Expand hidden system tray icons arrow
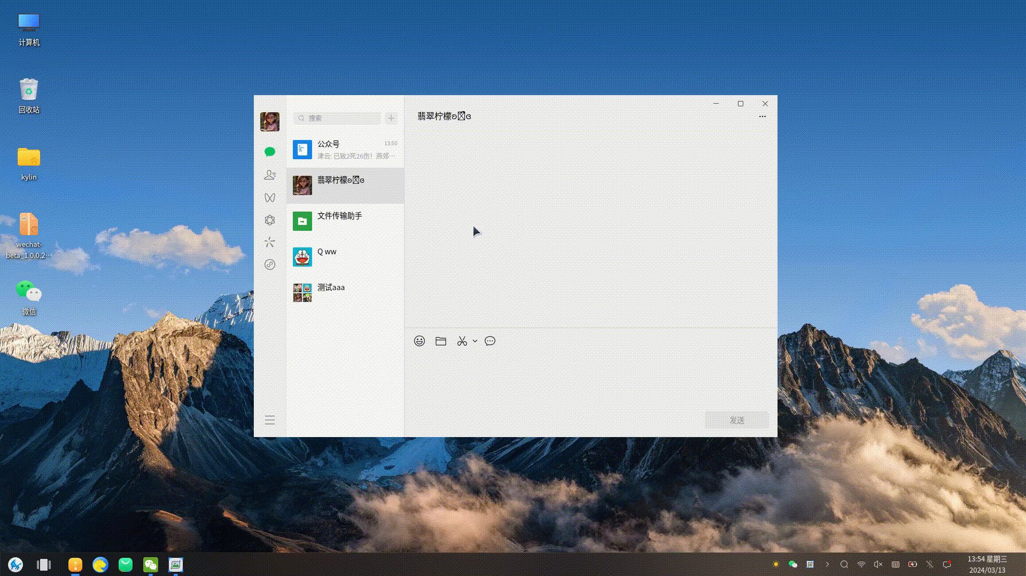The width and height of the screenshot is (1026, 576). point(827,564)
